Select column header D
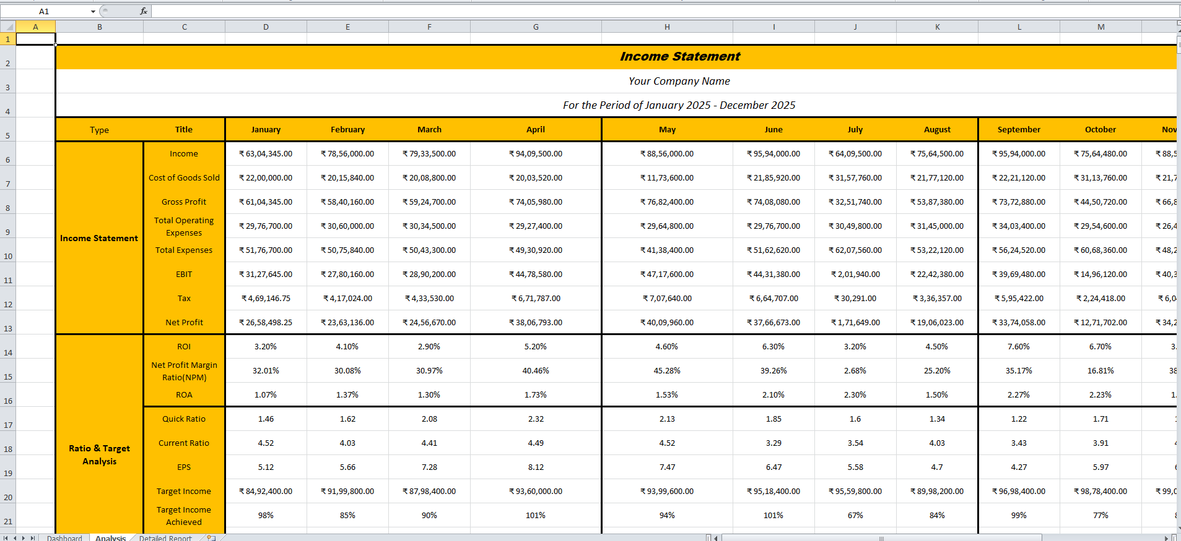Screen dimensions: 1181x541 coord(266,27)
